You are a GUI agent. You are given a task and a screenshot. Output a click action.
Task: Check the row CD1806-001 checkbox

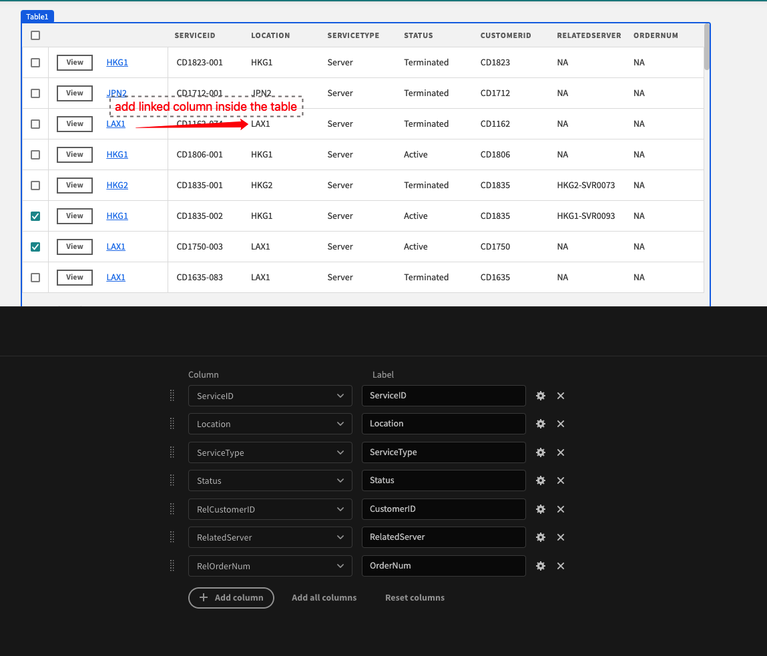pos(35,155)
